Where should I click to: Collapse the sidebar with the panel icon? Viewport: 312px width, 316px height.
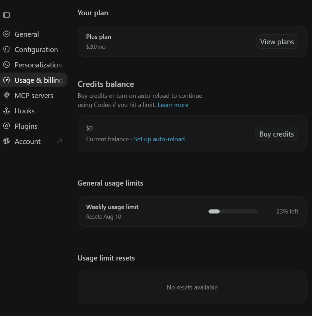6,15
